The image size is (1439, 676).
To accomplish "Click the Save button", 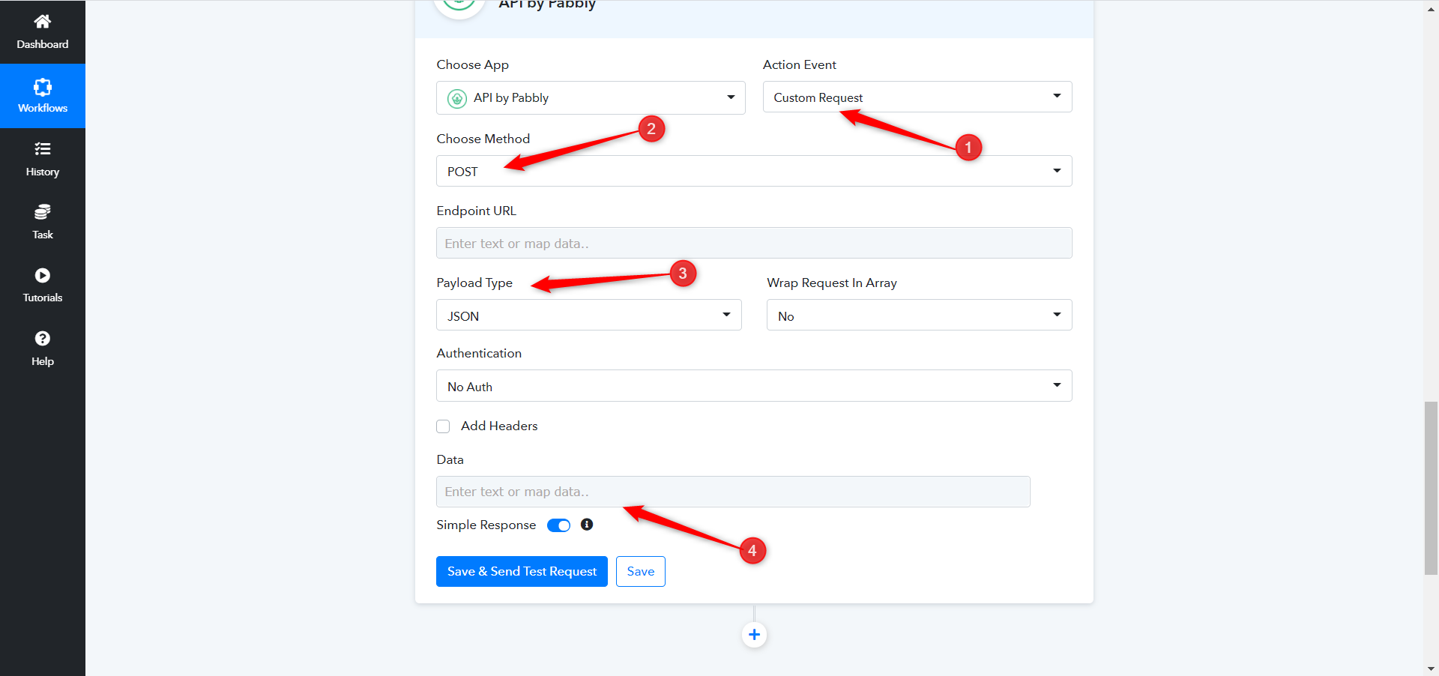I will click(641, 571).
